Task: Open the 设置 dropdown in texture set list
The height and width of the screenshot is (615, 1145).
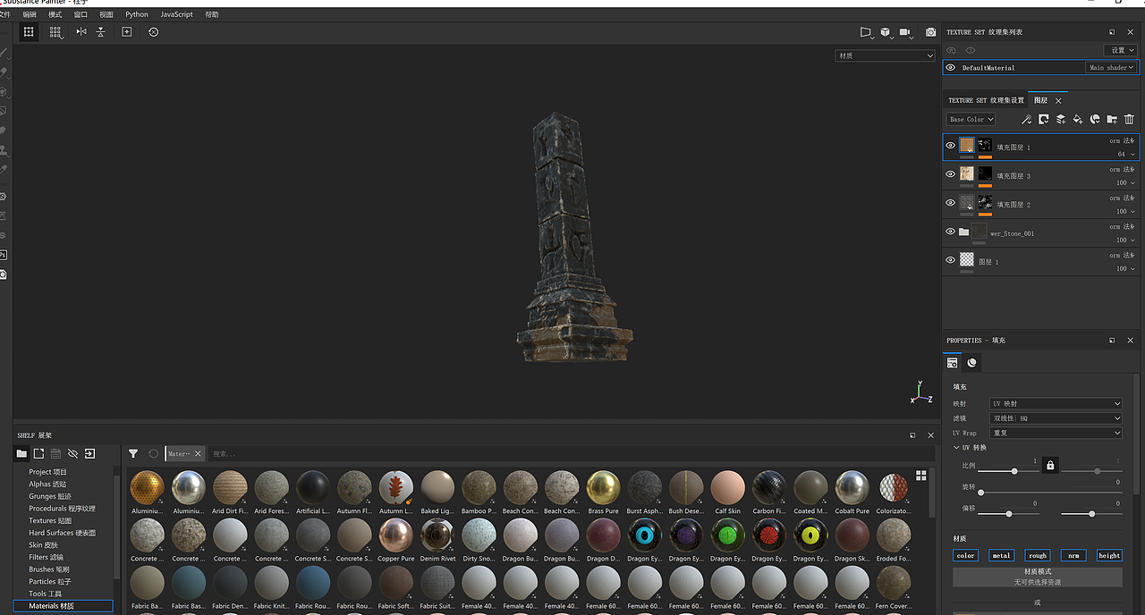Action: point(1120,50)
